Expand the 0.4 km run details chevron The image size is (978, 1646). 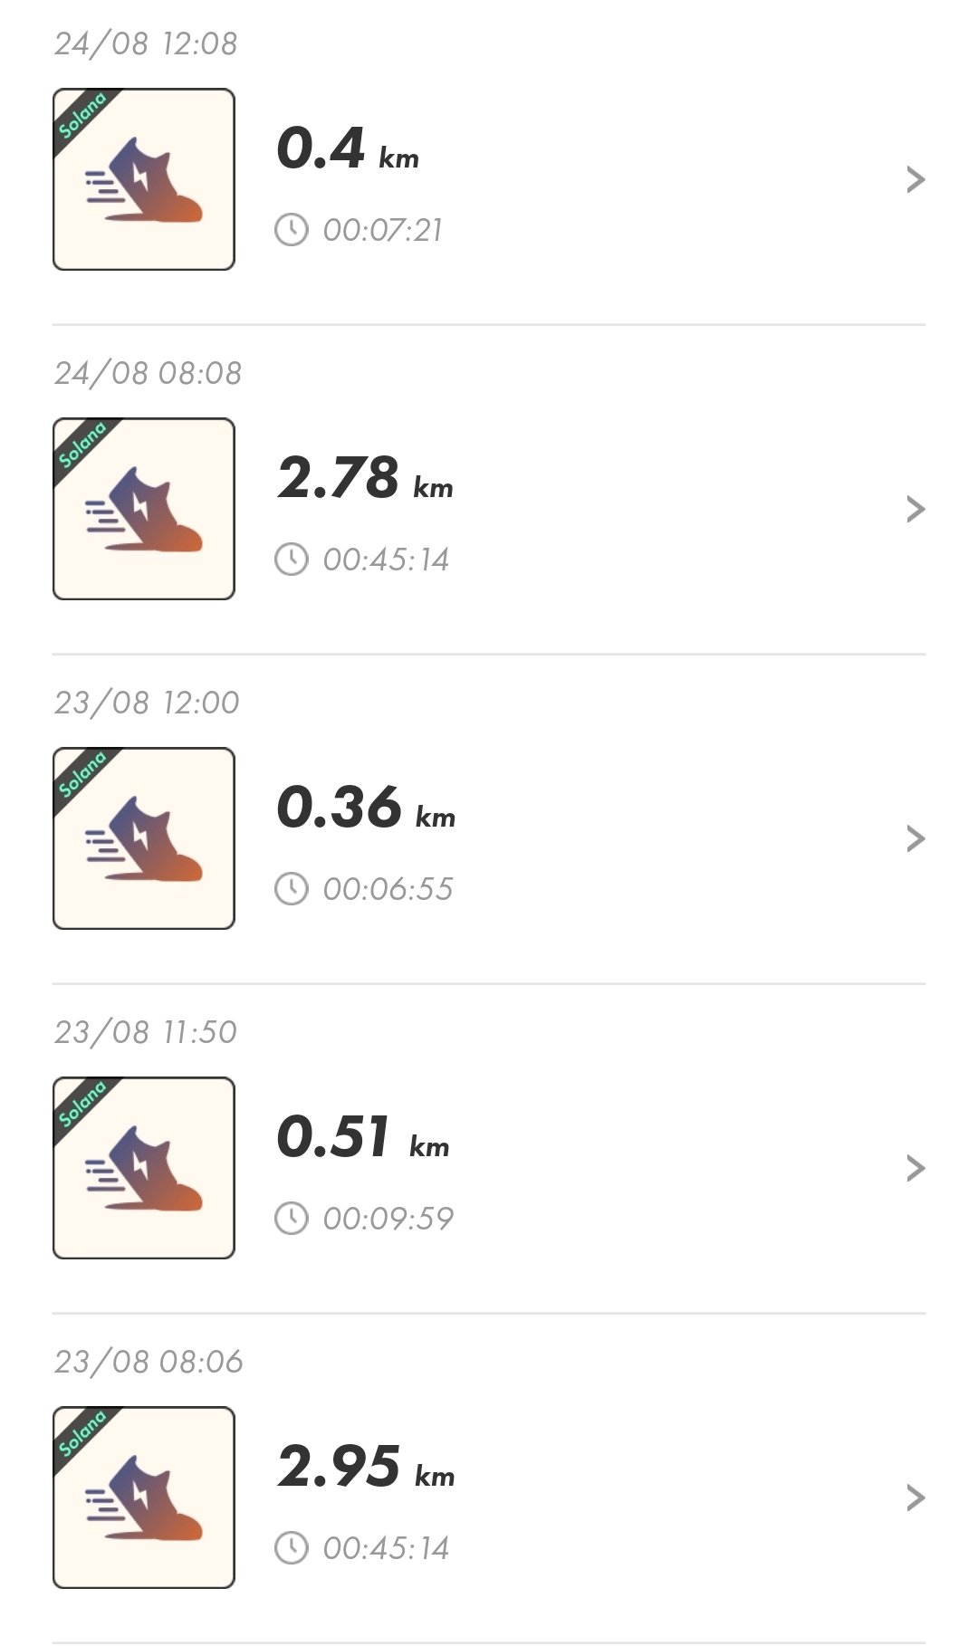pos(916,180)
